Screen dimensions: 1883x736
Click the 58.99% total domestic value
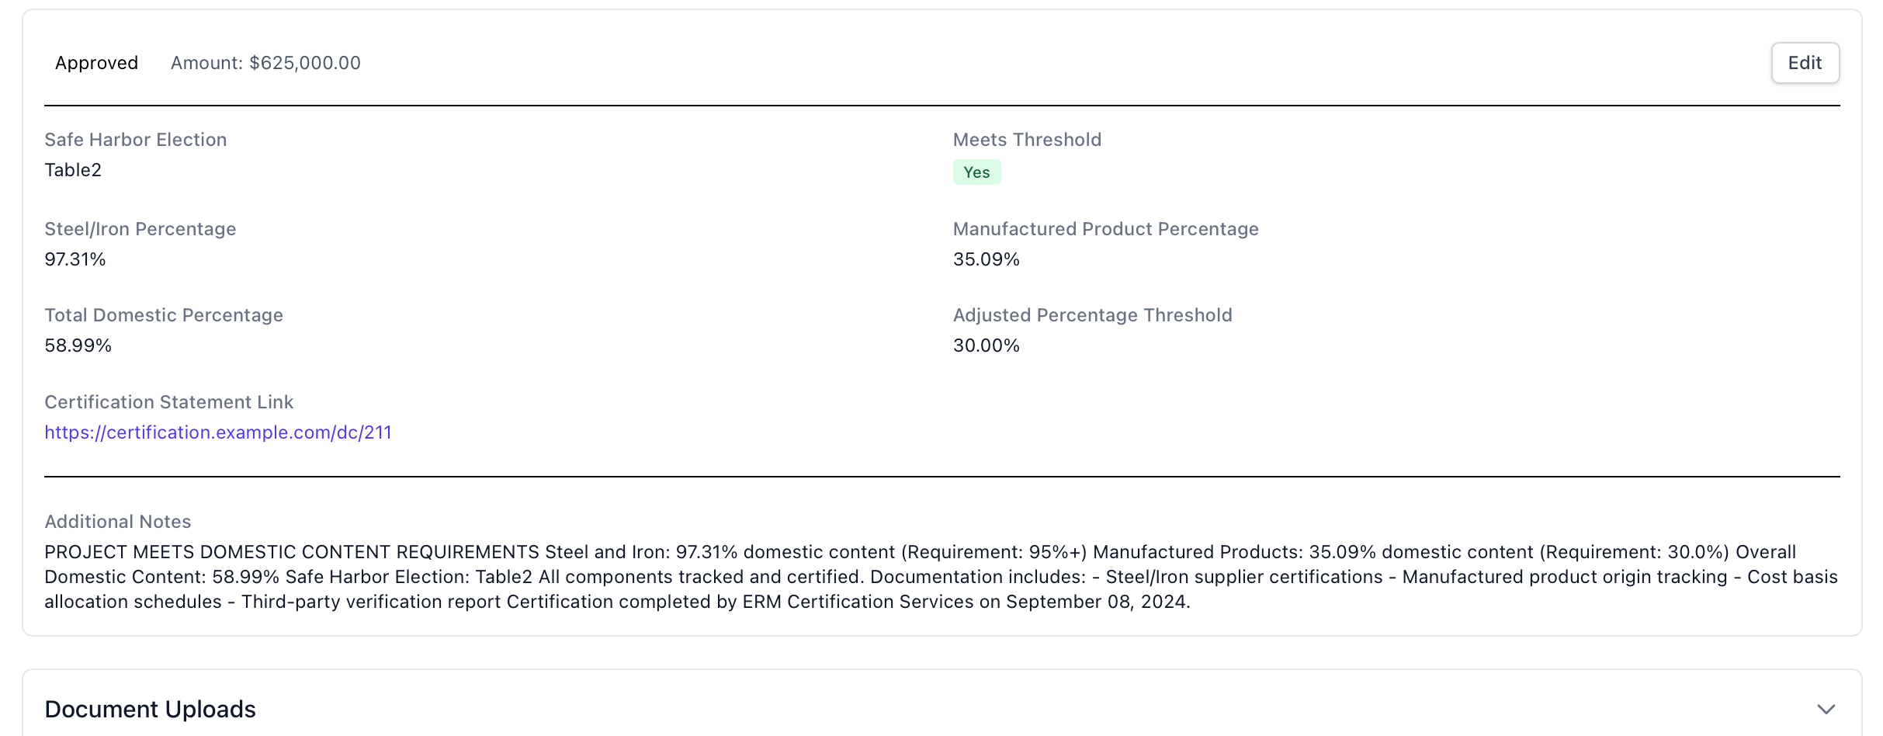pyautogui.click(x=78, y=345)
